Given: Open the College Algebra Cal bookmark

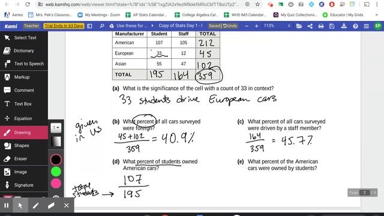Looking at the screenshot, I should click(x=196, y=15).
